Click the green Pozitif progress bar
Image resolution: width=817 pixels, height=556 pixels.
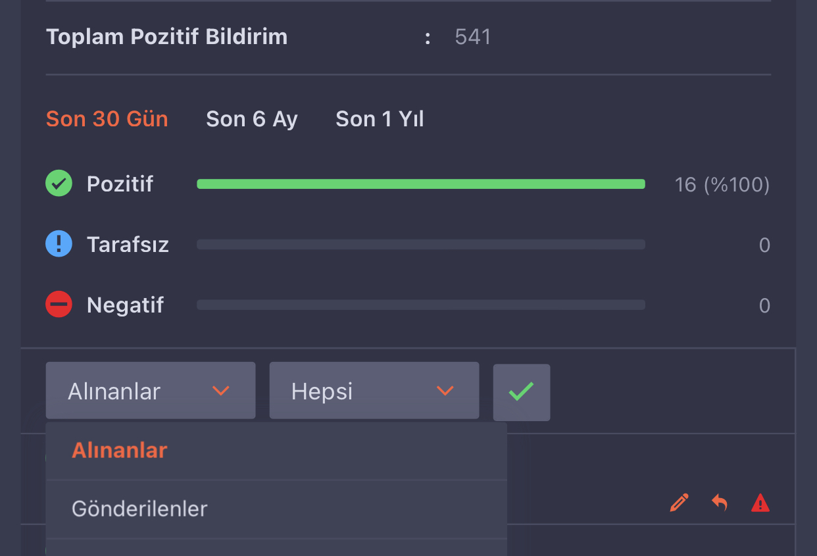pos(421,184)
